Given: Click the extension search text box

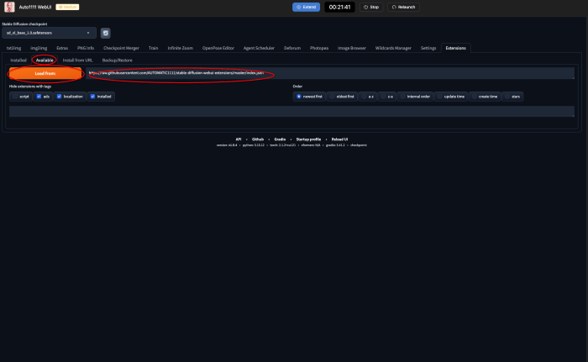Looking at the screenshot, I should [291, 111].
